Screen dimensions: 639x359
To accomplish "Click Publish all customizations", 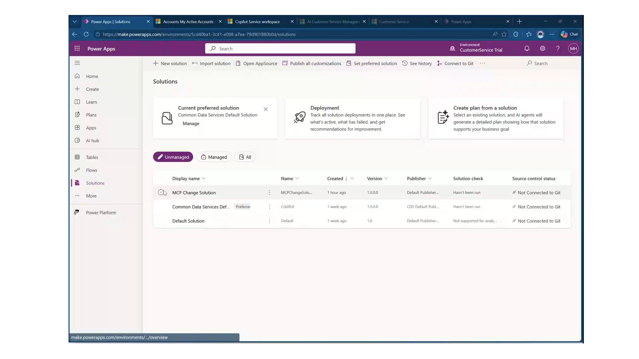I will 312,63.
